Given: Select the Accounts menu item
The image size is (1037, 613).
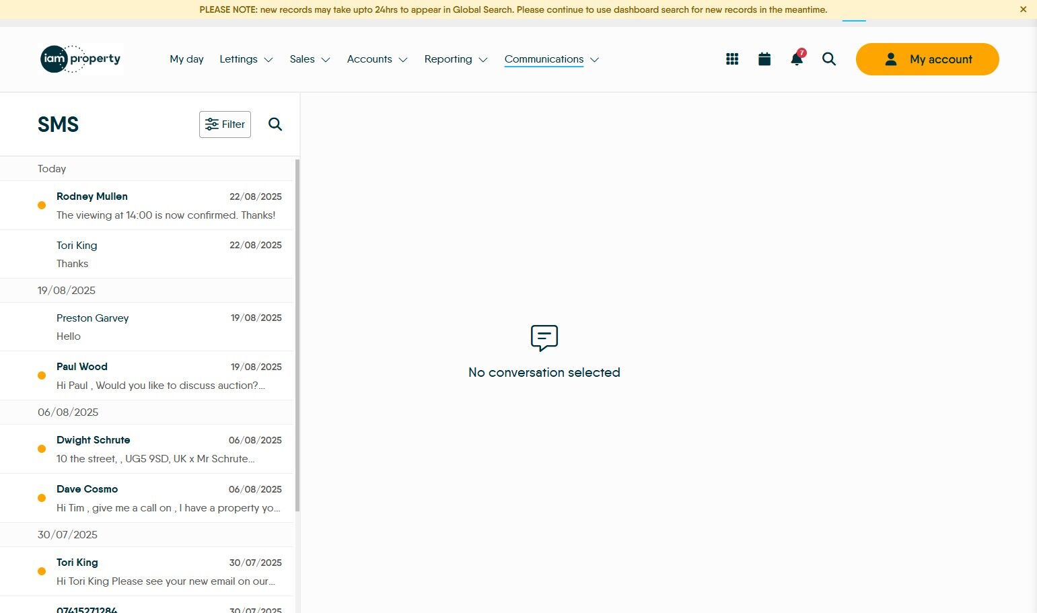Looking at the screenshot, I should pos(369,59).
